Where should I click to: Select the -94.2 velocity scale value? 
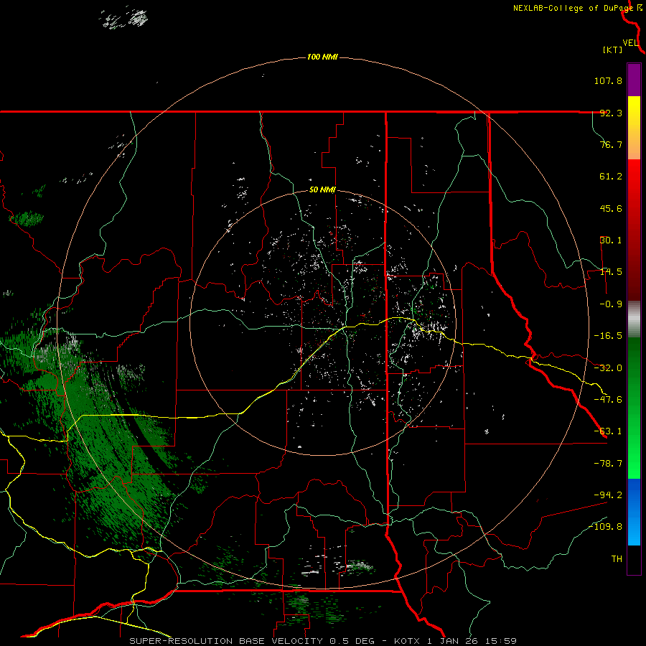pyautogui.click(x=608, y=495)
